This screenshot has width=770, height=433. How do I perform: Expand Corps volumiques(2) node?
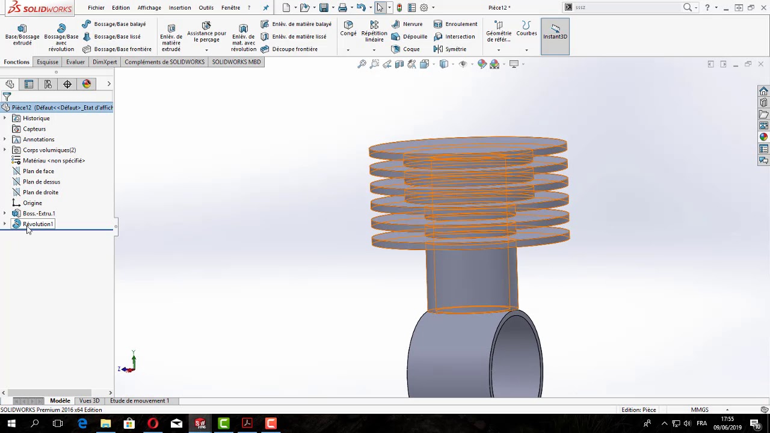click(5, 150)
